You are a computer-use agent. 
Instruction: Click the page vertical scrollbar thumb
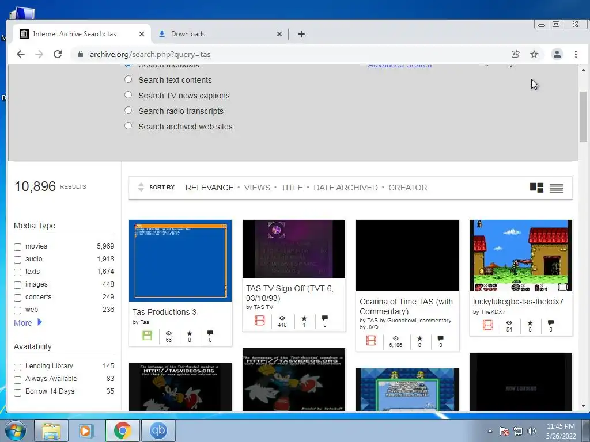583,116
